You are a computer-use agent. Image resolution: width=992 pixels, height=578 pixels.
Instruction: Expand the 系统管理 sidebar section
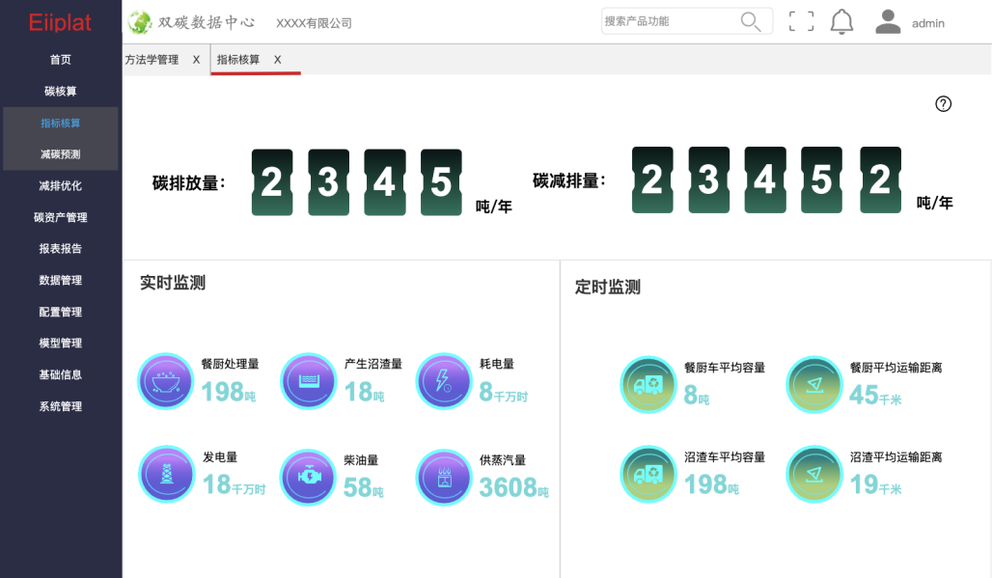[61, 406]
